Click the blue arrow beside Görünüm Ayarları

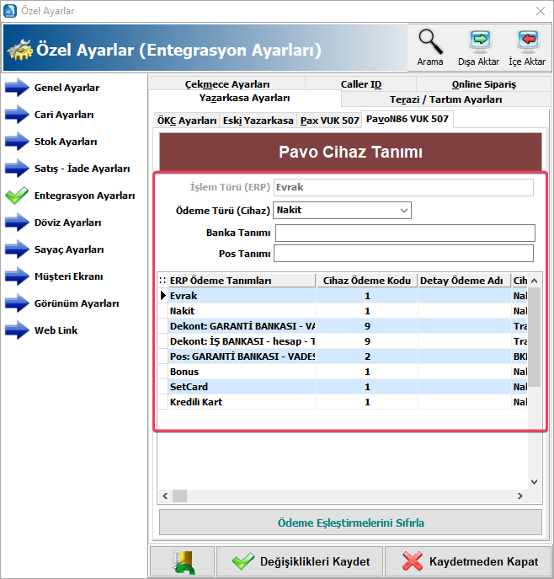(x=17, y=303)
